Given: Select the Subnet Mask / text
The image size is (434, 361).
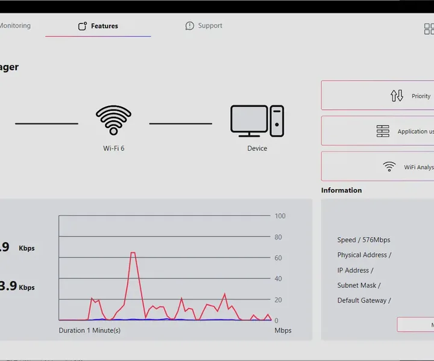Looking at the screenshot, I should point(359,285).
